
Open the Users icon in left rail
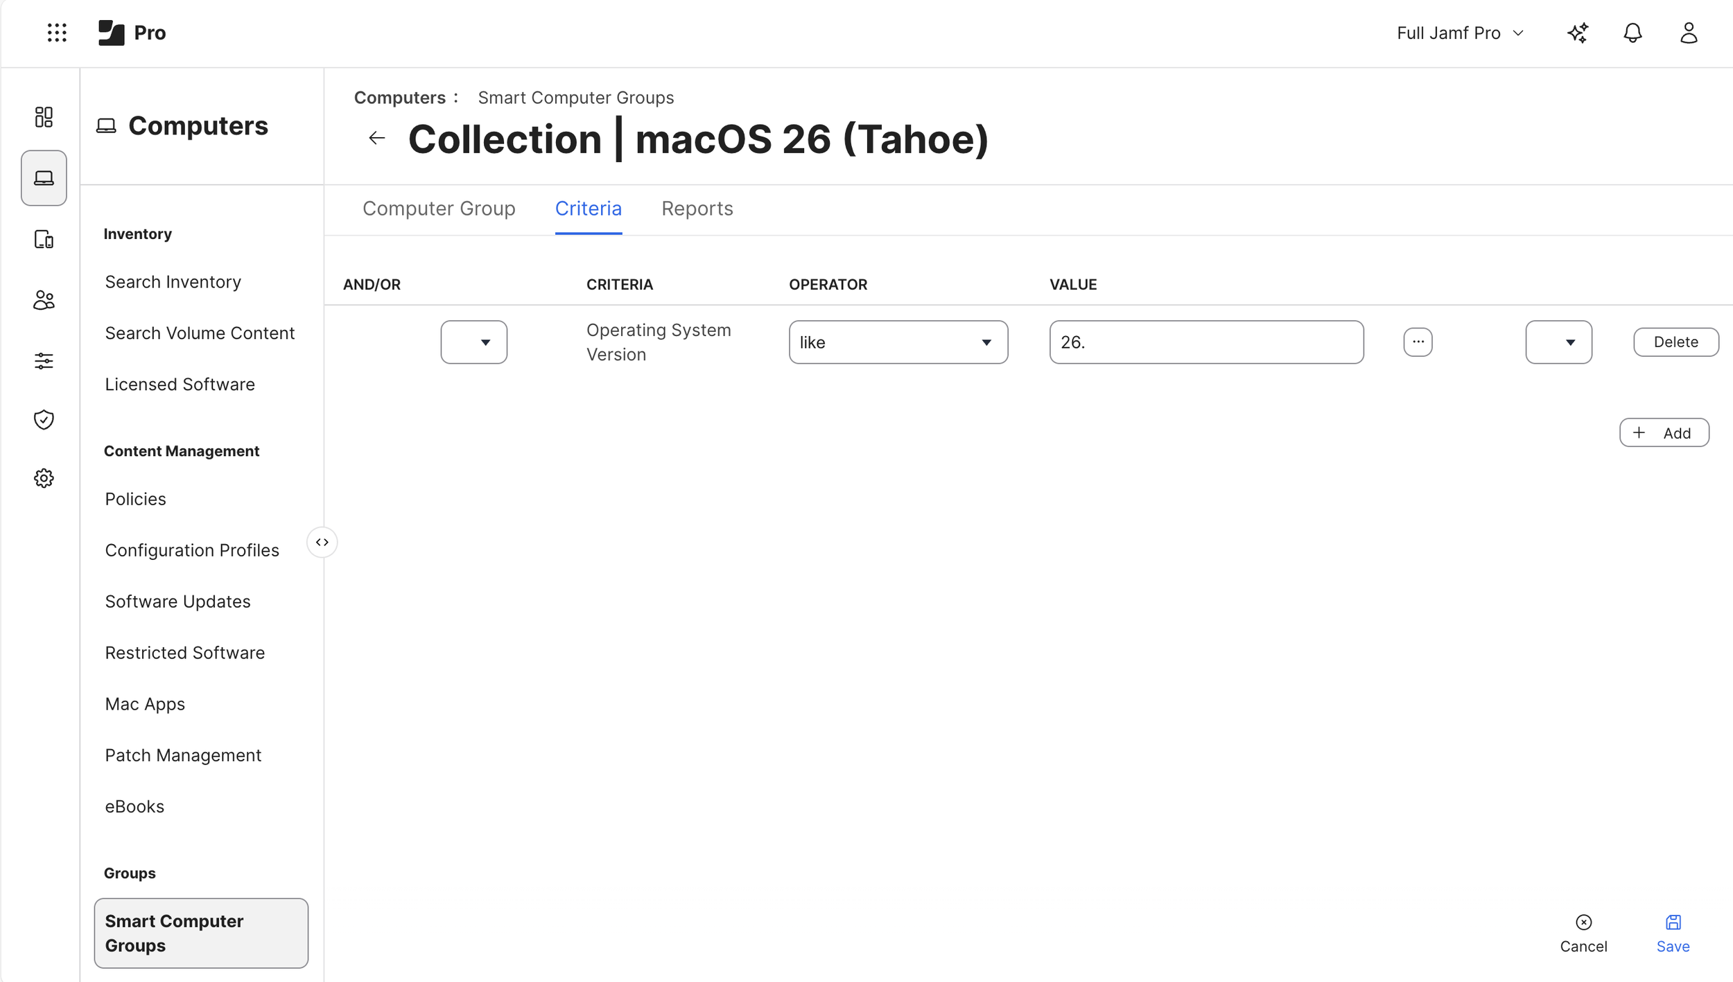point(44,300)
